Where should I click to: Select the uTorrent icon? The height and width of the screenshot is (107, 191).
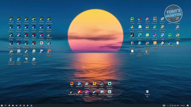(x=147, y=35)
